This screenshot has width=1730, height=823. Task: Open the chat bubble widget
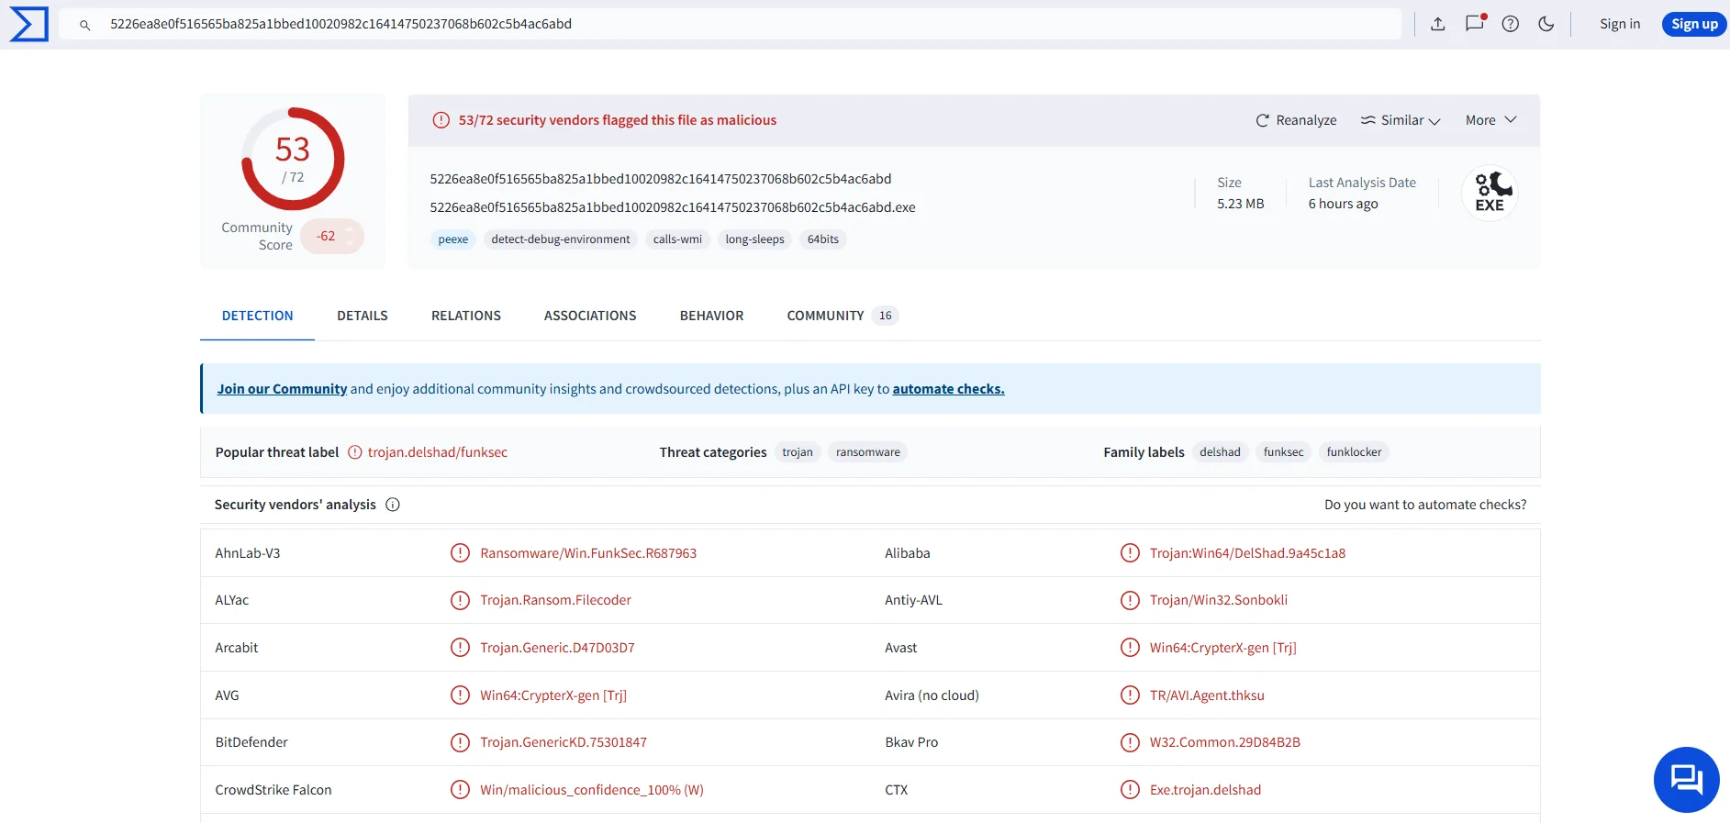coord(1687,780)
